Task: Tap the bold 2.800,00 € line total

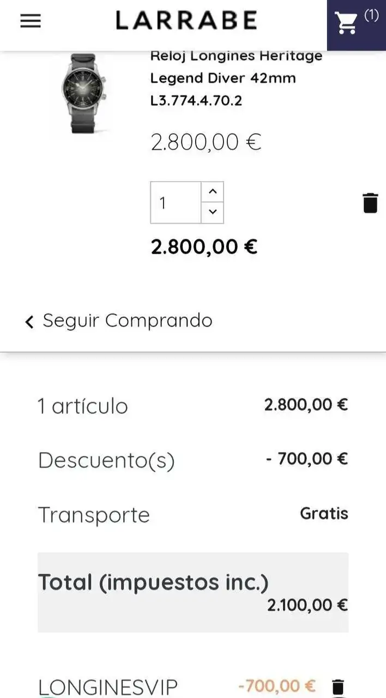Action: tap(204, 247)
